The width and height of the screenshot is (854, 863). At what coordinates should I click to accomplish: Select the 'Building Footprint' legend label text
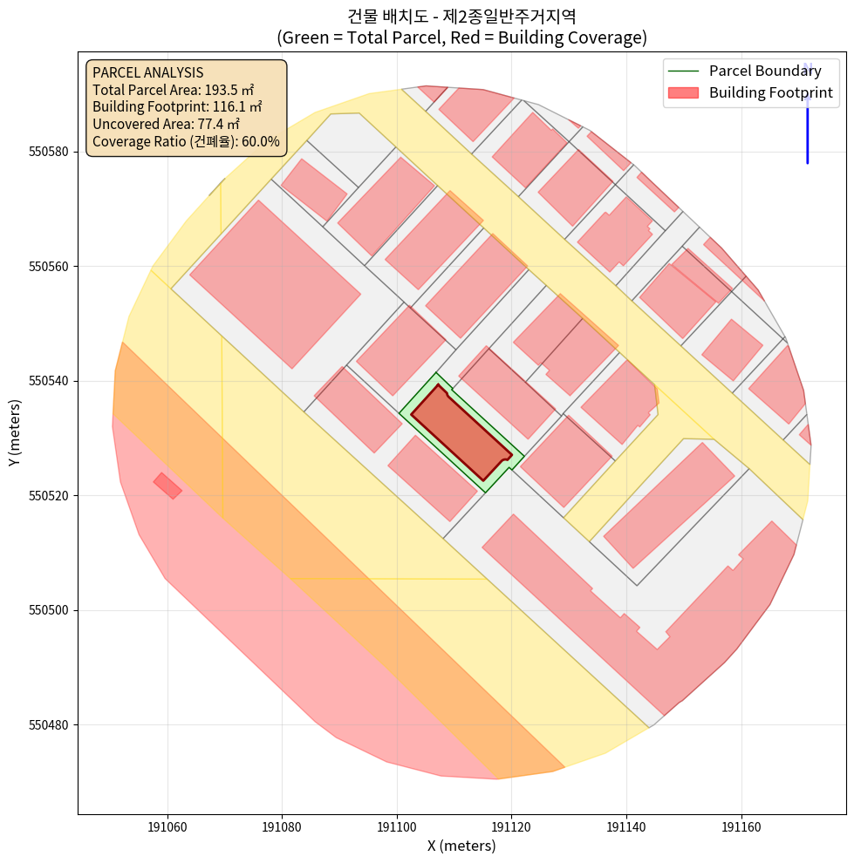[x=770, y=92]
